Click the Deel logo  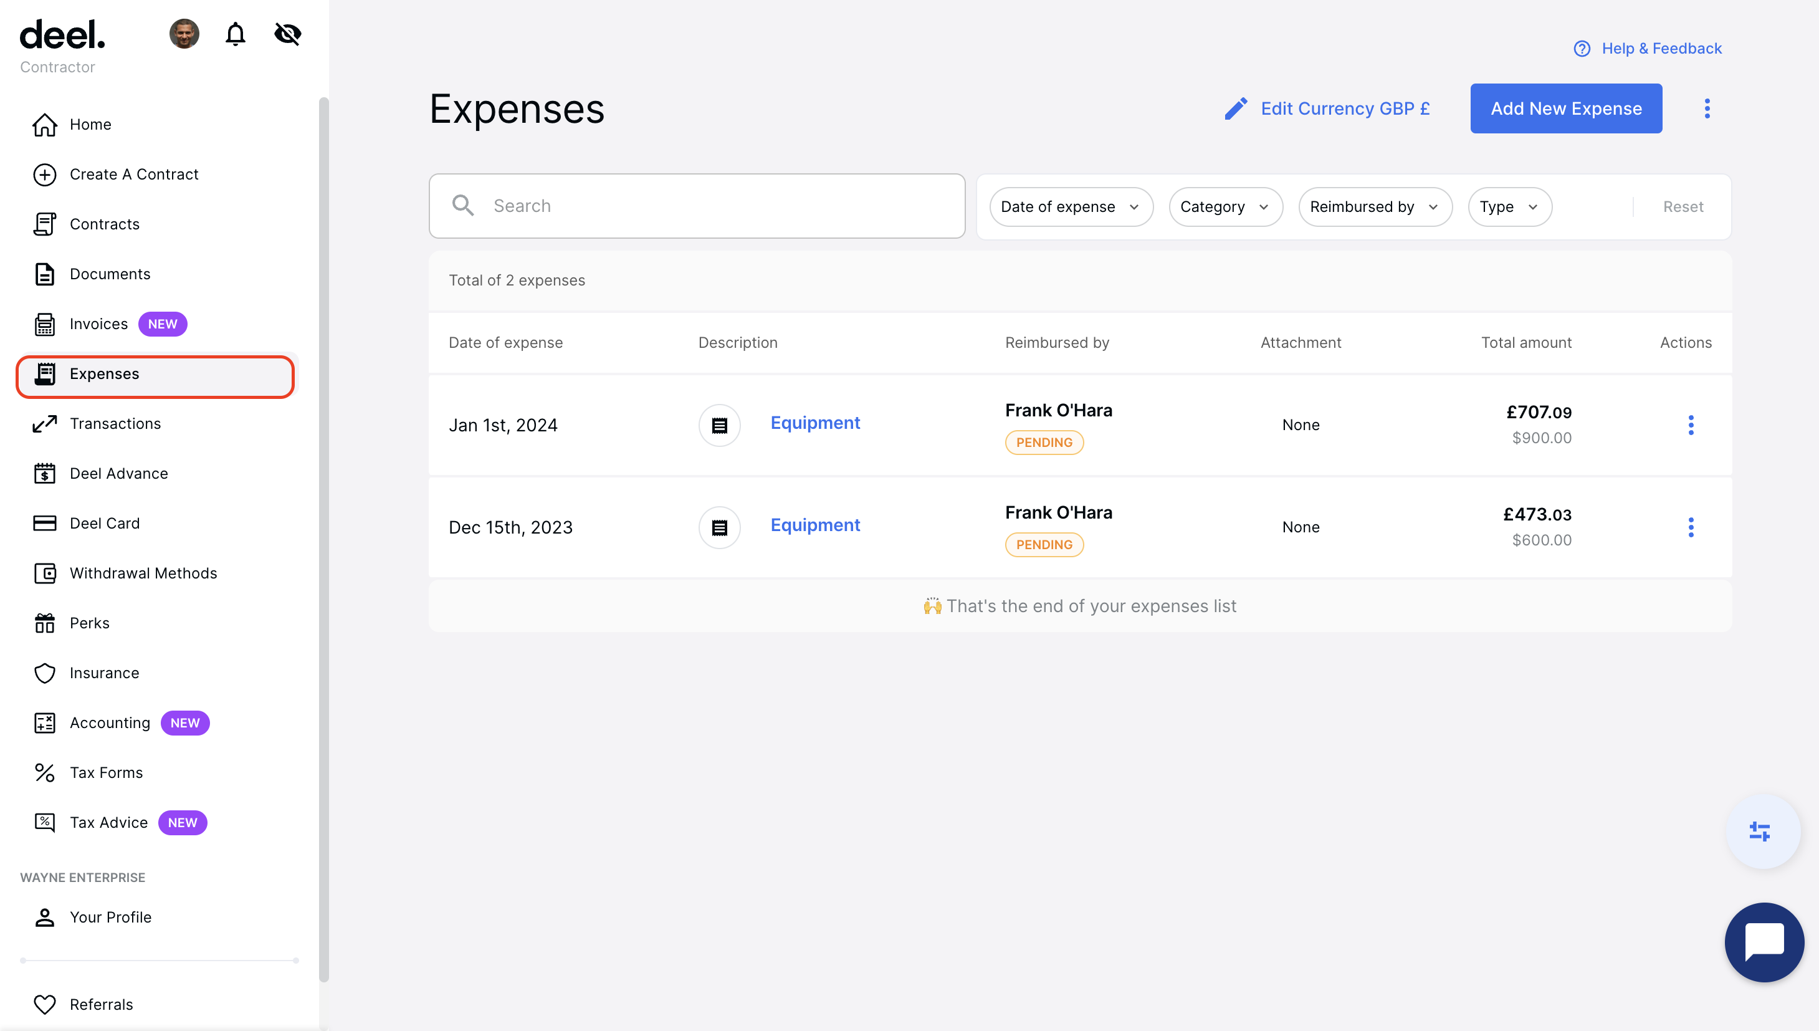point(62,33)
